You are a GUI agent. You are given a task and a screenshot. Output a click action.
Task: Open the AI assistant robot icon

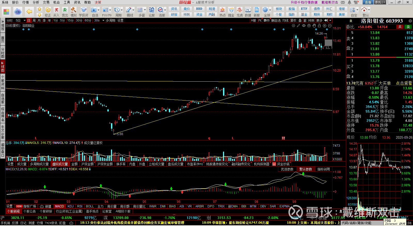click(18, 12)
